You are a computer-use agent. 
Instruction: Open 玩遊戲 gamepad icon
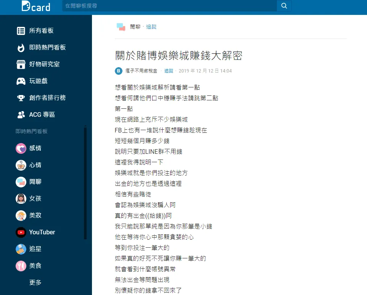[21, 81]
